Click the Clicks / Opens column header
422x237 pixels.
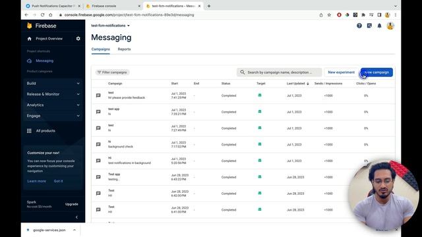(x=366, y=84)
